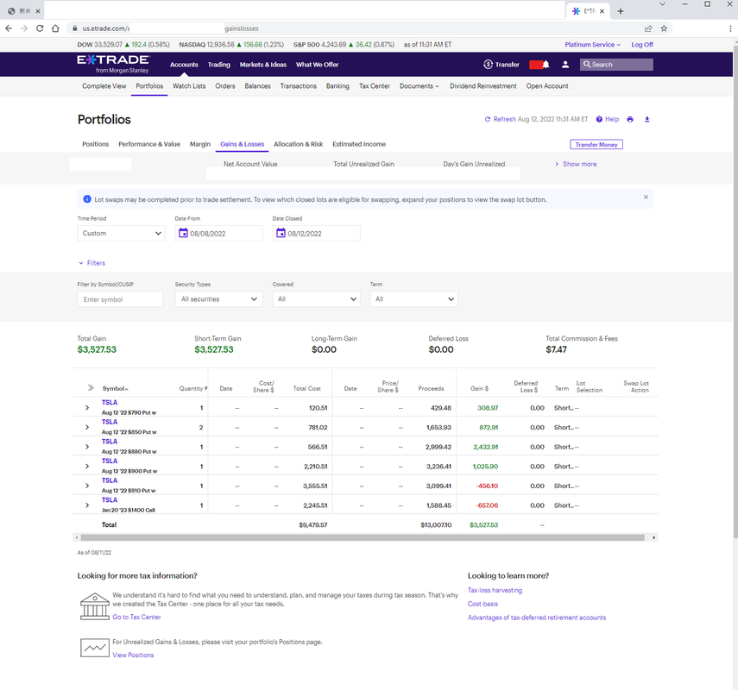Open a new browser tab
The image size is (738, 690).
click(621, 11)
